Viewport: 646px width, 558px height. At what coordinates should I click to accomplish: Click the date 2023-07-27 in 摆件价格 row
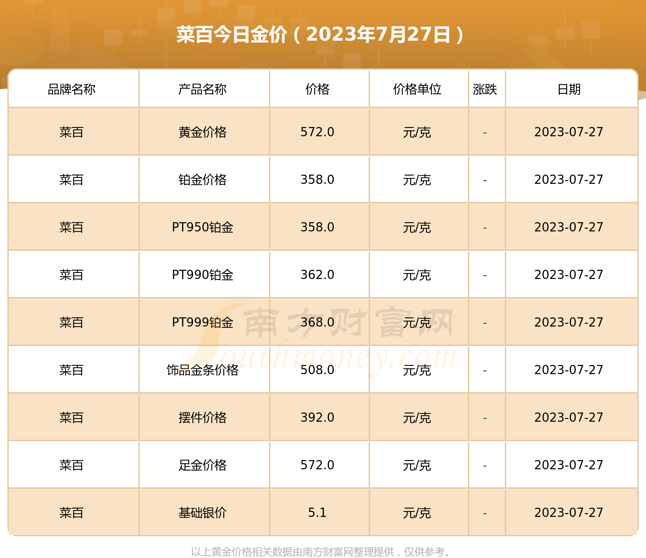coord(569,418)
